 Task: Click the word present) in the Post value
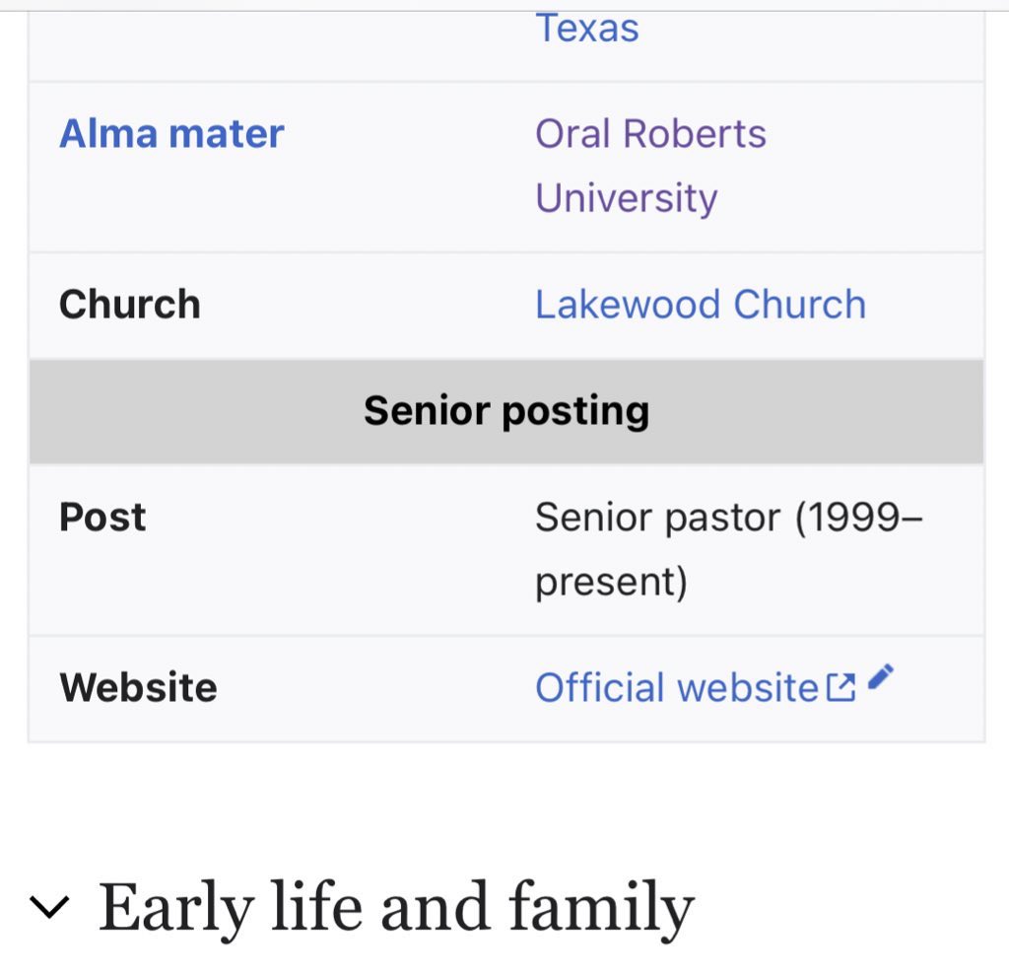click(x=611, y=582)
